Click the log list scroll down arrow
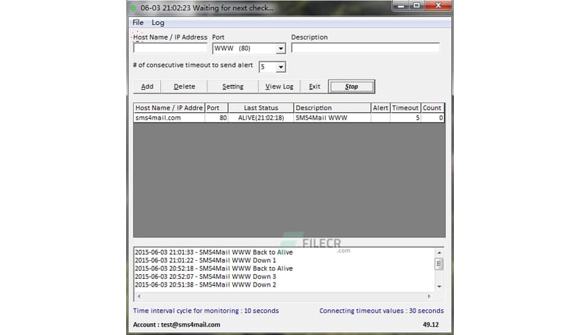This screenshot has width=580, height=335. 439,287
